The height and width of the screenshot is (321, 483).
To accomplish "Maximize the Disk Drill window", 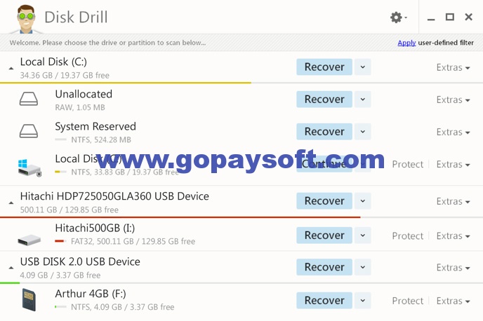I will pos(450,17).
